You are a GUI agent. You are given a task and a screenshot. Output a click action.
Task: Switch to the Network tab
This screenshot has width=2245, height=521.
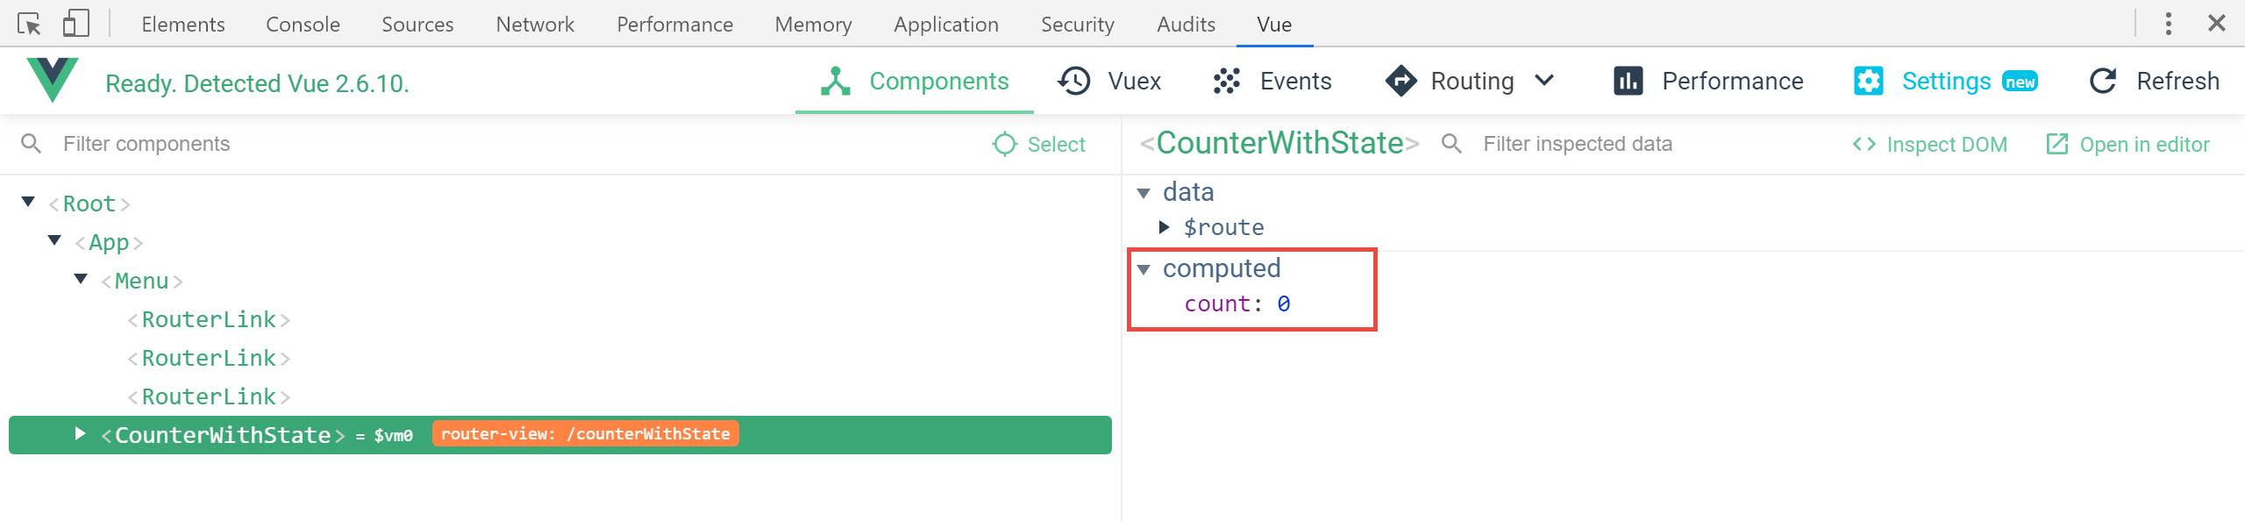pos(535,24)
